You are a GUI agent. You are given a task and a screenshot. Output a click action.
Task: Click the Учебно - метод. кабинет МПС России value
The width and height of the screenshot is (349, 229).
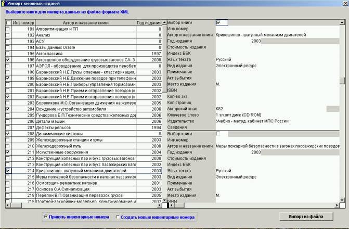252,121
